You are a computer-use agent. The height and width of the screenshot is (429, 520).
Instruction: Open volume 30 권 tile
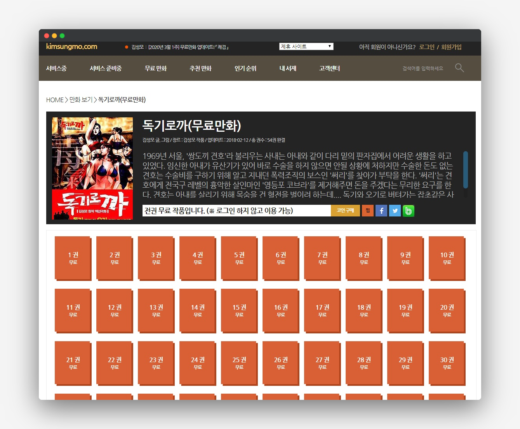pyautogui.click(x=447, y=363)
